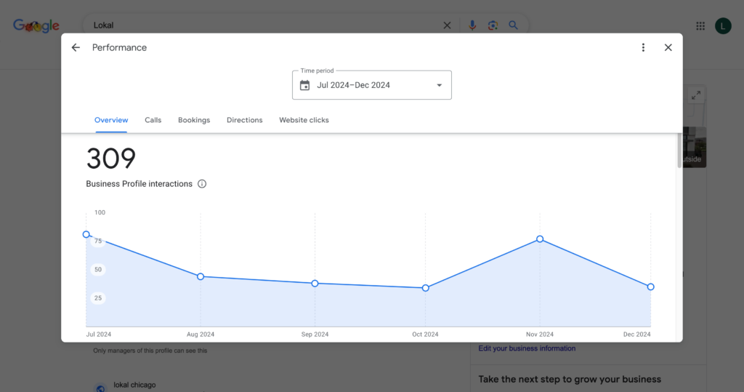Click Edit your business information link
744x392 pixels.
527,348
